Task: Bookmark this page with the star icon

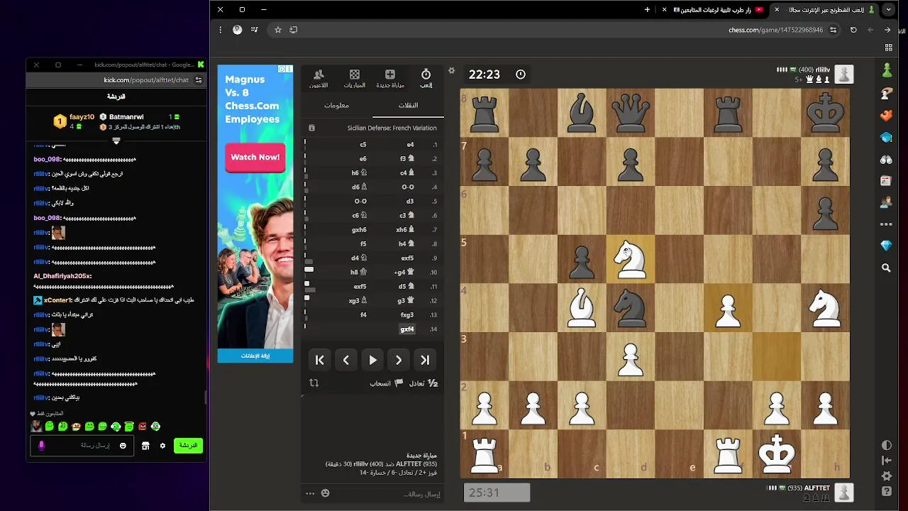Action: tap(278, 30)
